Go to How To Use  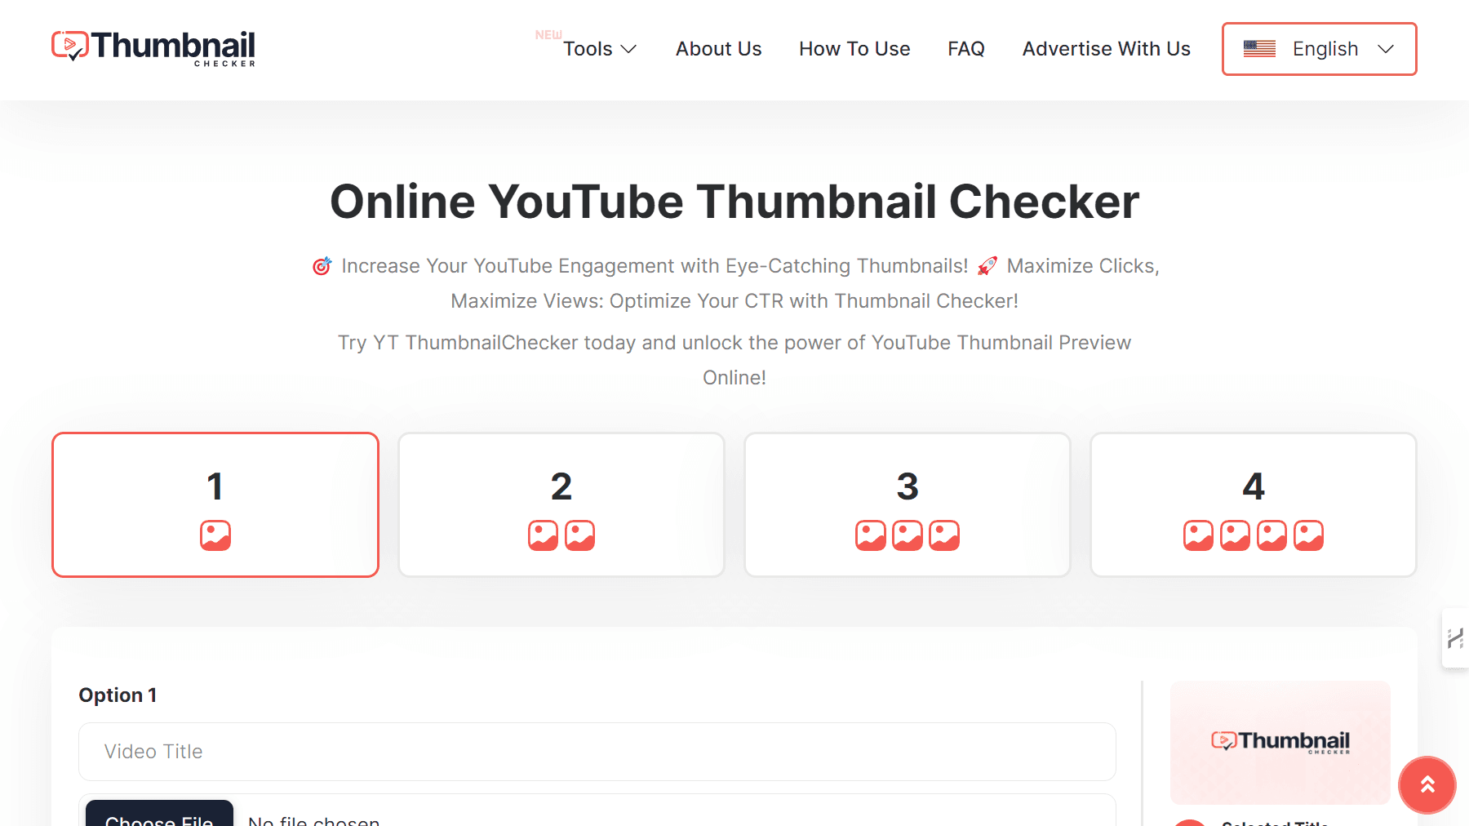coord(854,49)
